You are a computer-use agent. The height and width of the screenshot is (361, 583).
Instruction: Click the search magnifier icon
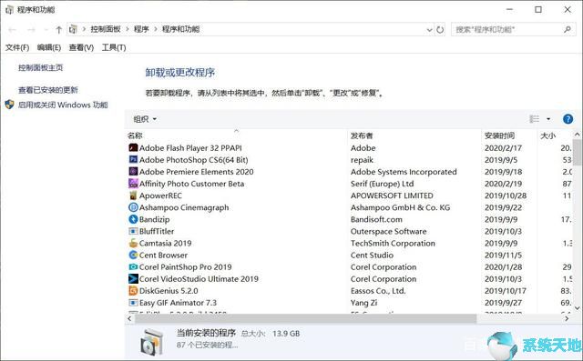point(568,29)
